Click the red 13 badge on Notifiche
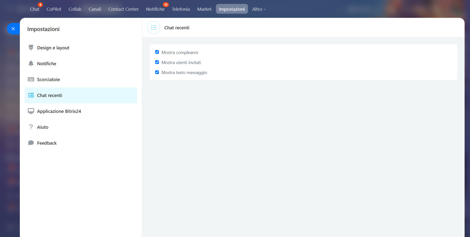This screenshot has height=237, width=470. [x=166, y=4]
